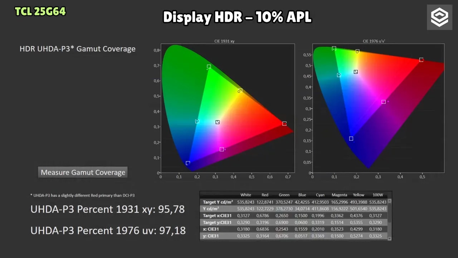
Task: Click the yellow marker in CIE 1976 chart
Action: click(357, 52)
